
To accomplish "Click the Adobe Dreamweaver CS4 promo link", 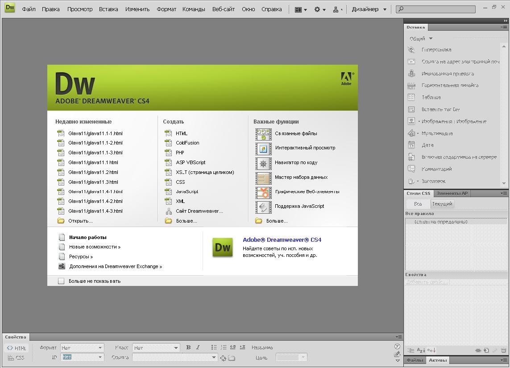I will (x=282, y=240).
